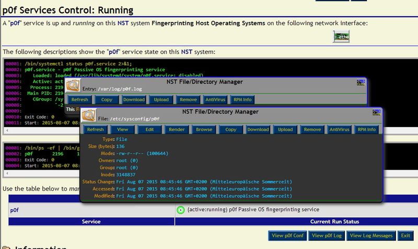The height and width of the screenshot is (249, 418).
Task: Click the green active:running status indicator
Action: pyautogui.click(x=180, y=210)
